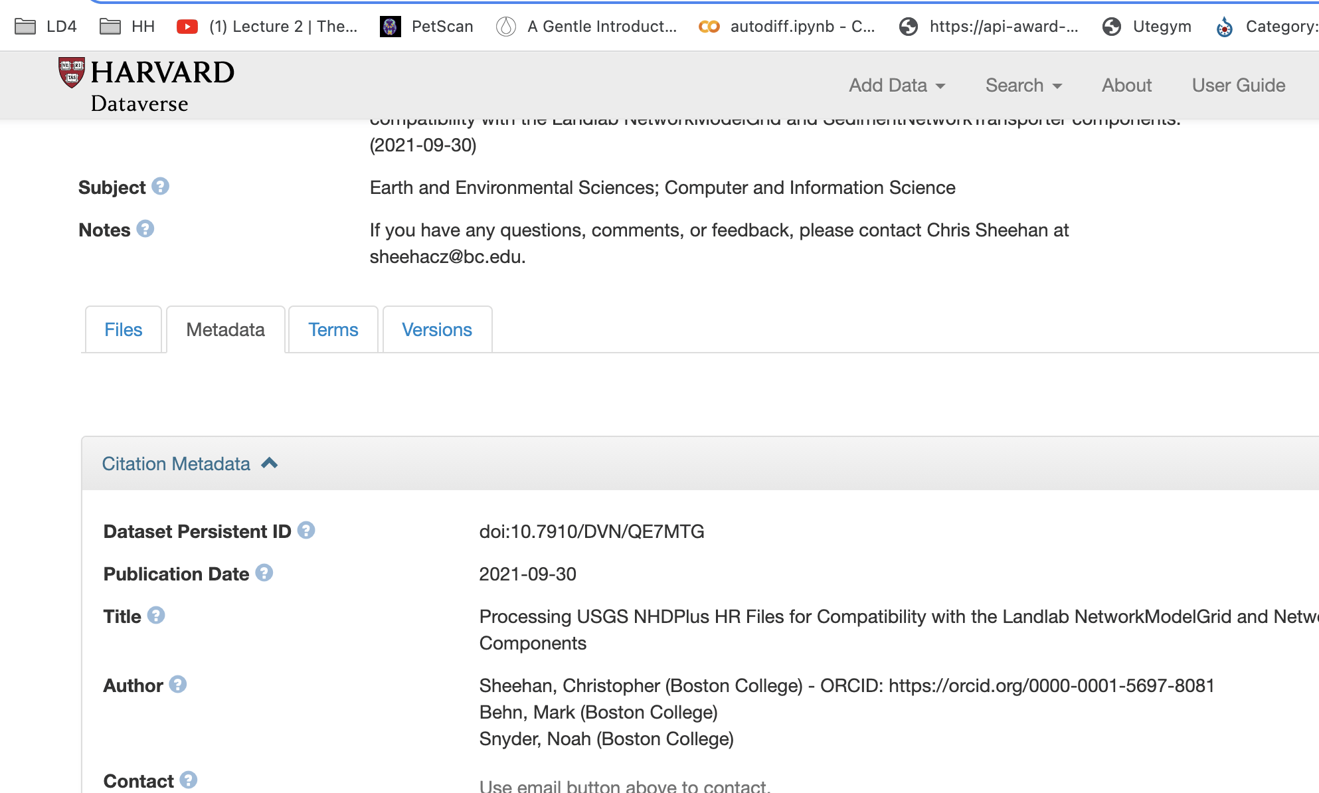Image resolution: width=1319 pixels, height=793 pixels.
Task: Switch to the Files tab
Action: [123, 330]
